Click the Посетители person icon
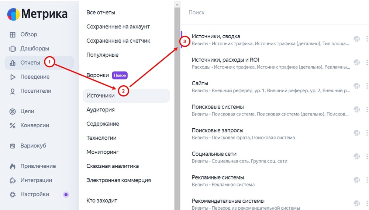Viewport: 369px width, 210px height. [13, 91]
